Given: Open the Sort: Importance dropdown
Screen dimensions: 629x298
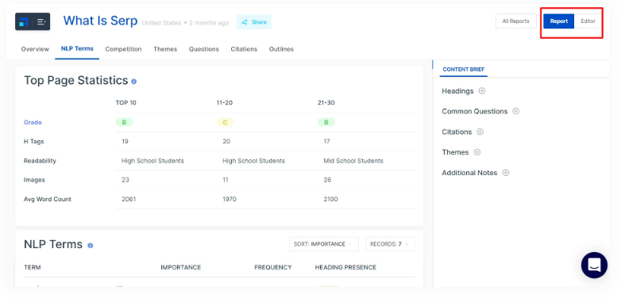Looking at the screenshot, I should click(324, 244).
